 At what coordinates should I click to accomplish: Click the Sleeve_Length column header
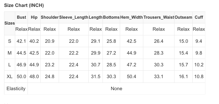coord(74,17)
